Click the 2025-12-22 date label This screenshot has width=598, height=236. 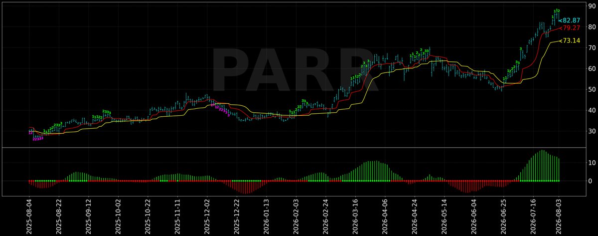236,217
